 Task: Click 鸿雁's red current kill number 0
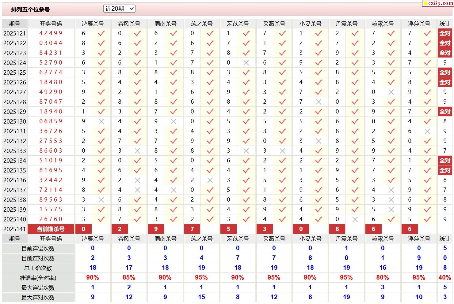(83, 229)
